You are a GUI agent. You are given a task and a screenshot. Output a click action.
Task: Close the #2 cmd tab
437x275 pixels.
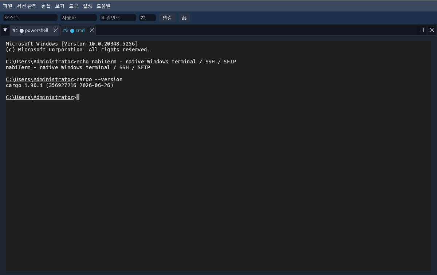[x=92, y=30]
